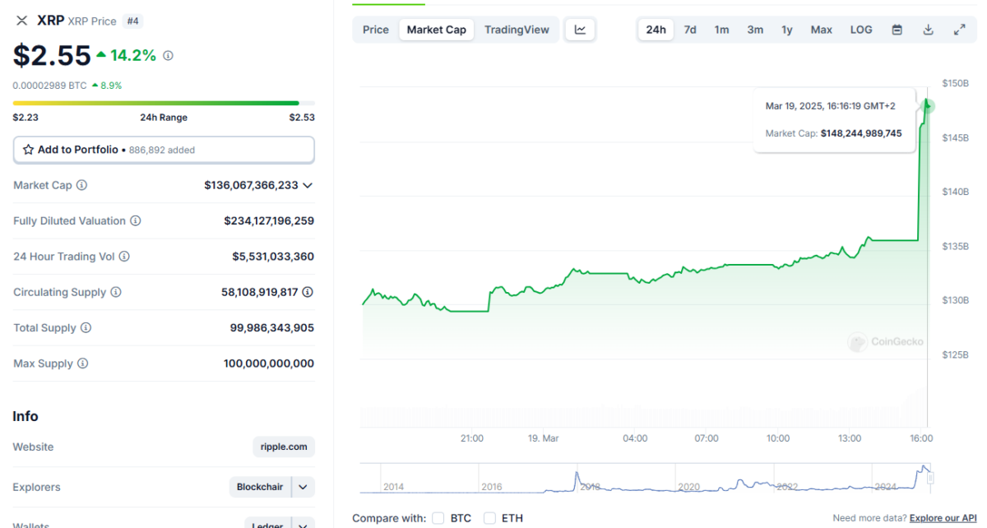The width and height of the screenshot is (987, 528).
Task: Click the range handle on the mini overview chart
Action: point(931,478)
